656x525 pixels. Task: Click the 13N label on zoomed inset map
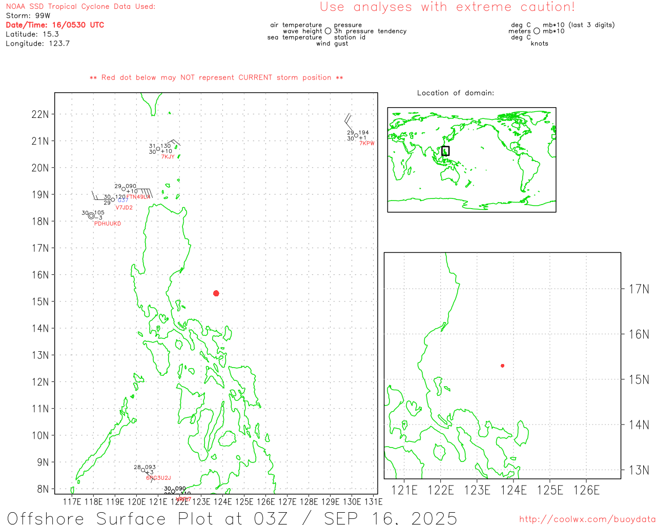pyautogui.click(x=639, y=470)
